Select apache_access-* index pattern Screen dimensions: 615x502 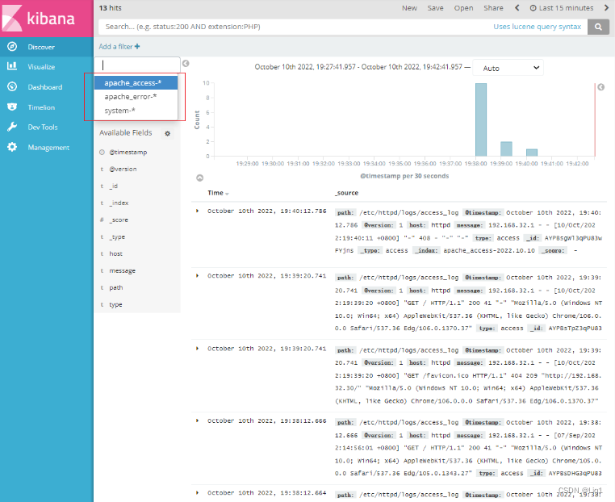point(136,83)
